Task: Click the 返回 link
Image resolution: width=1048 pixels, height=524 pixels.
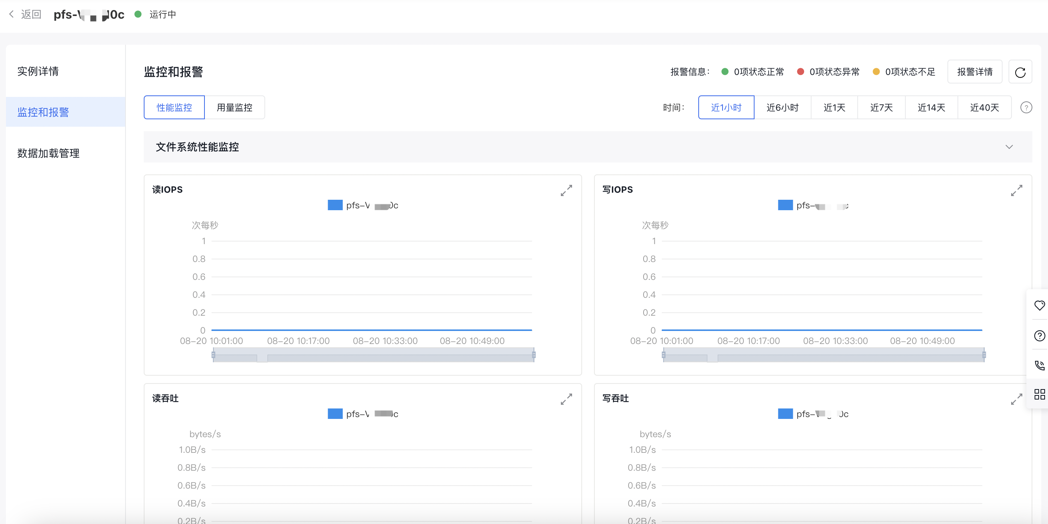Action: (x=31, y=14)
